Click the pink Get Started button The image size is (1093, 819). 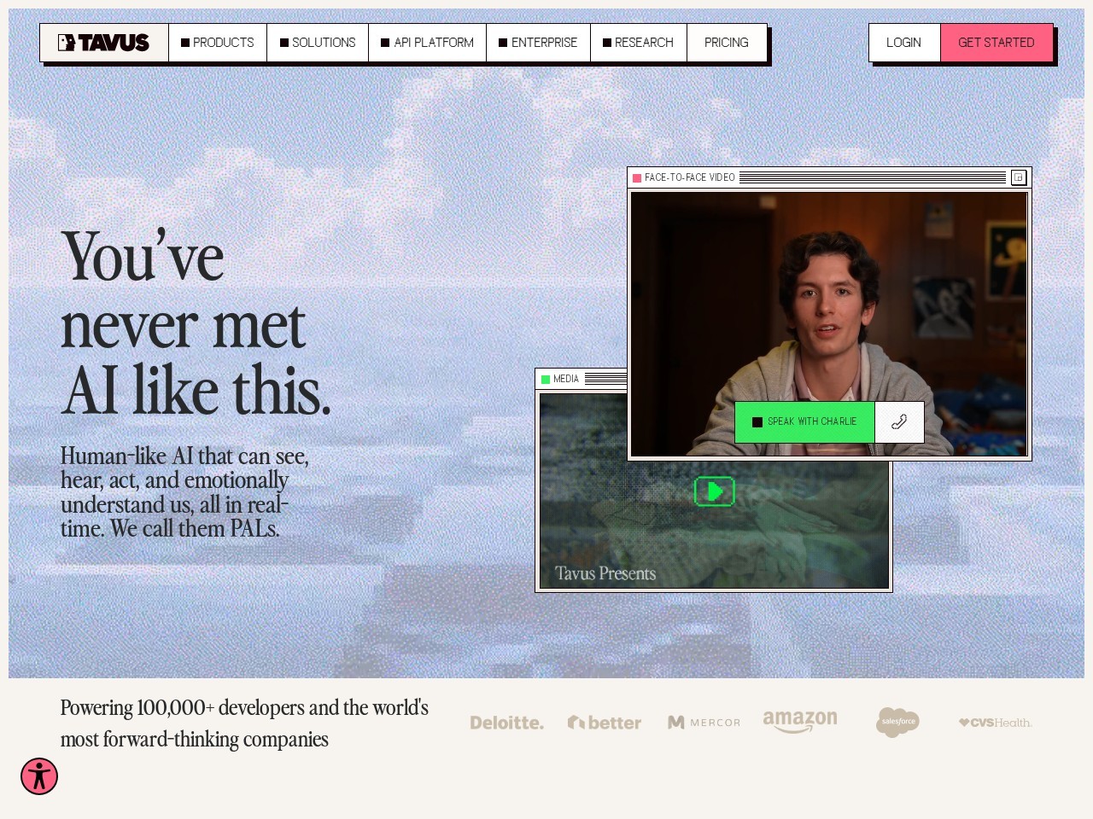click(997, 43)
